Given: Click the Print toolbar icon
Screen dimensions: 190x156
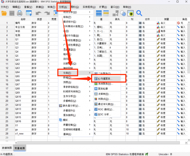Looking at the screenshot, I should 20,13.
